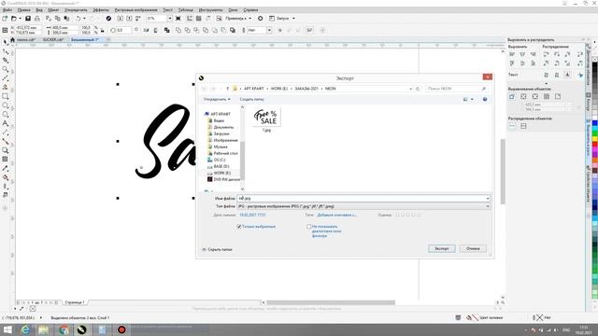Click the Trim shapes icon in property bar
The width and height of the screenshot is (598, 336).
click(187, 30)
